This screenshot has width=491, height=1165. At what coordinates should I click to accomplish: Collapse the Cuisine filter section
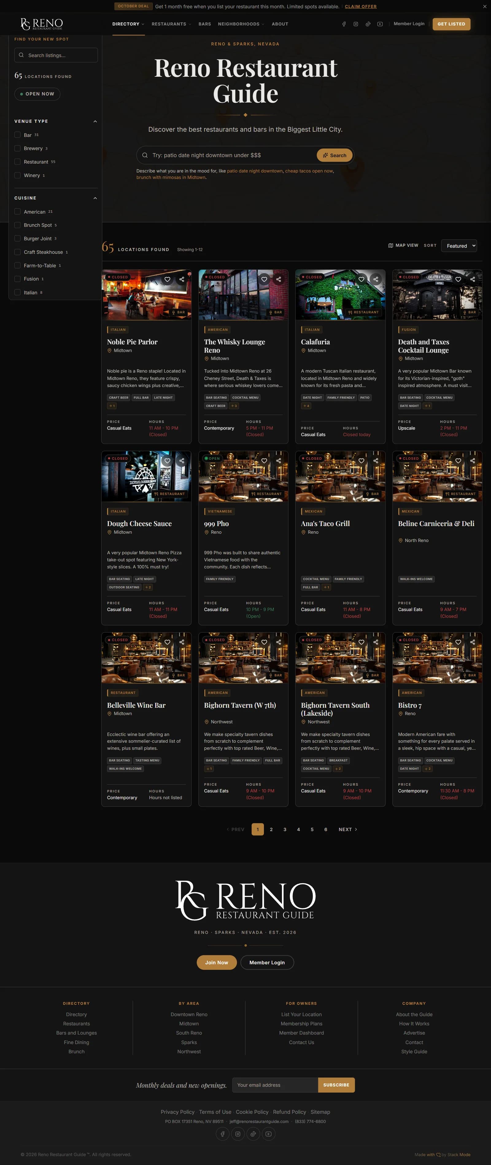pos(95,198)
